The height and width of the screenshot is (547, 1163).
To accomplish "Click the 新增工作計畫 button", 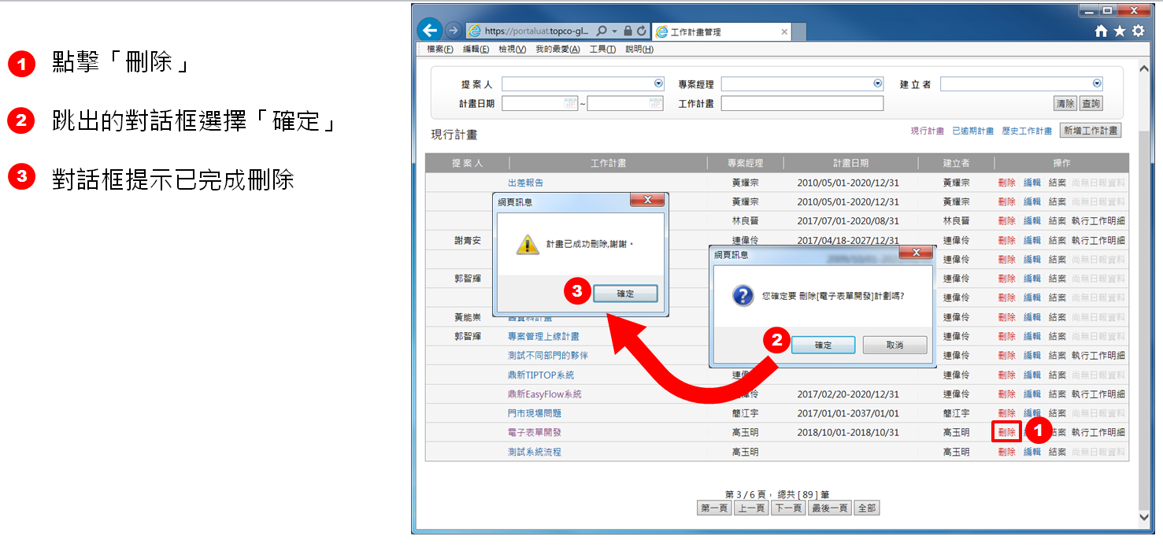I will tap(1090, 131).
